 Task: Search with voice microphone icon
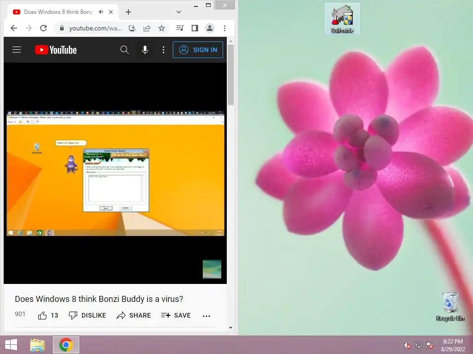[x=145, y=50]
